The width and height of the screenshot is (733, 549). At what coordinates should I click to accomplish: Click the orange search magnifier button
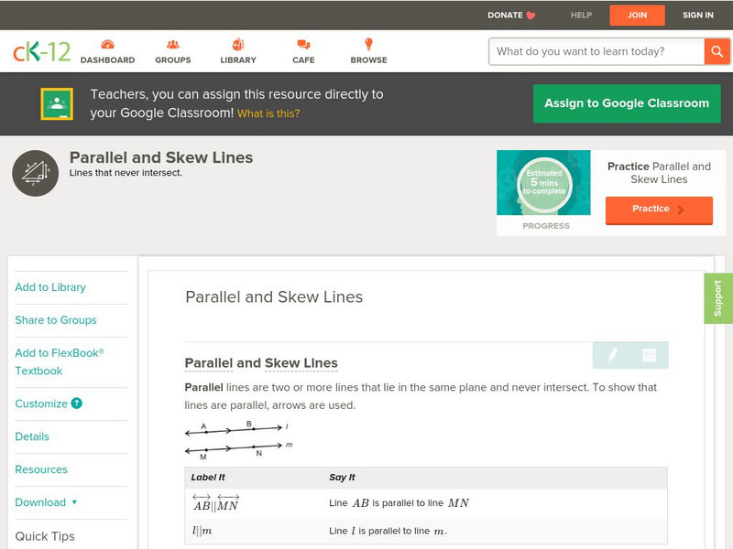point(717,51)
